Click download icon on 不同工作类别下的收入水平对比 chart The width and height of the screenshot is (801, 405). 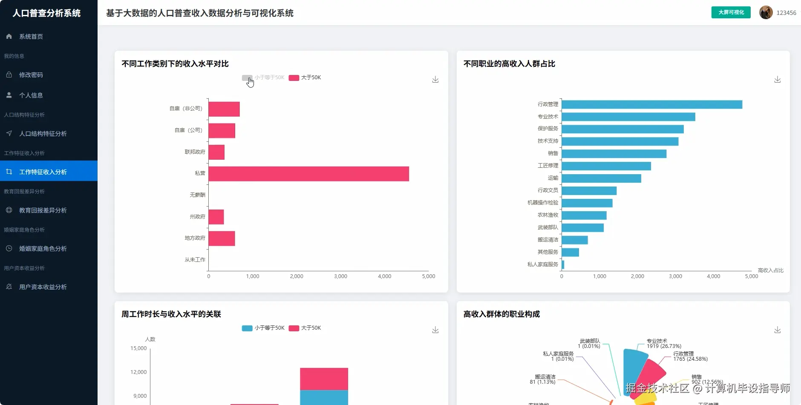(x=435, y=79)
